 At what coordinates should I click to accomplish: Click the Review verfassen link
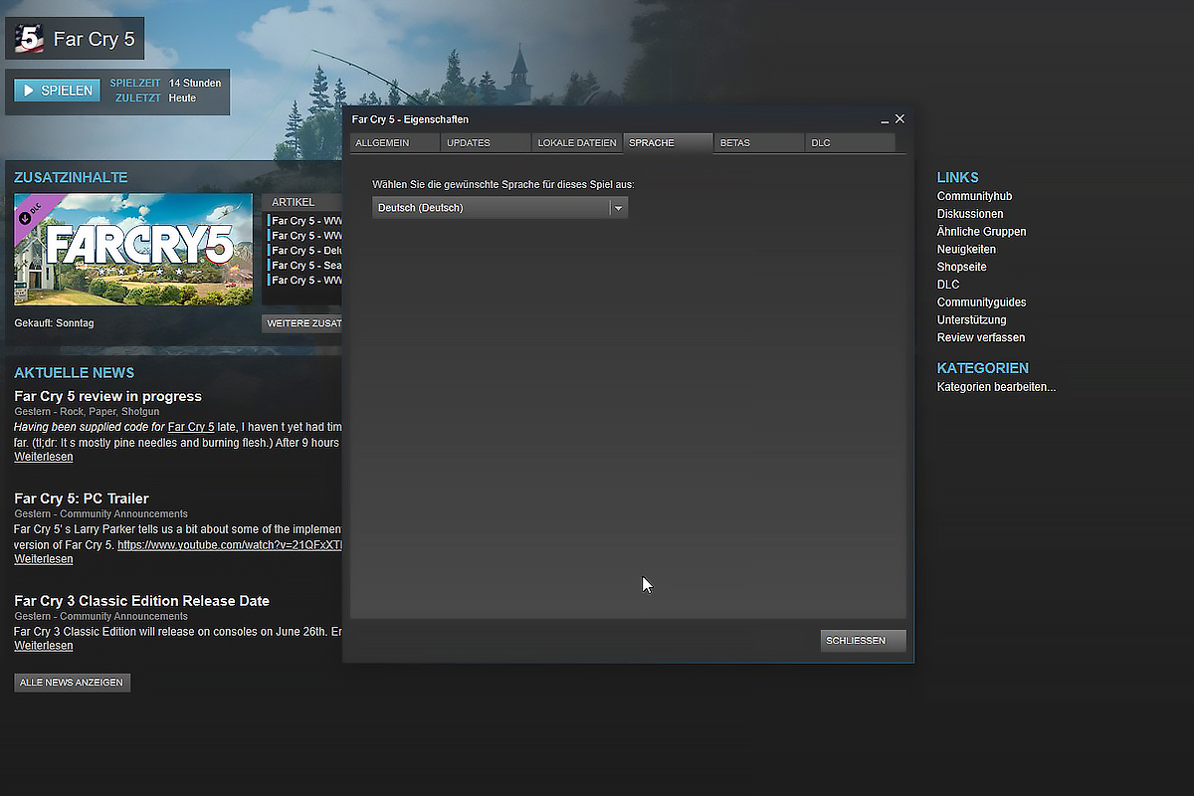981,337
